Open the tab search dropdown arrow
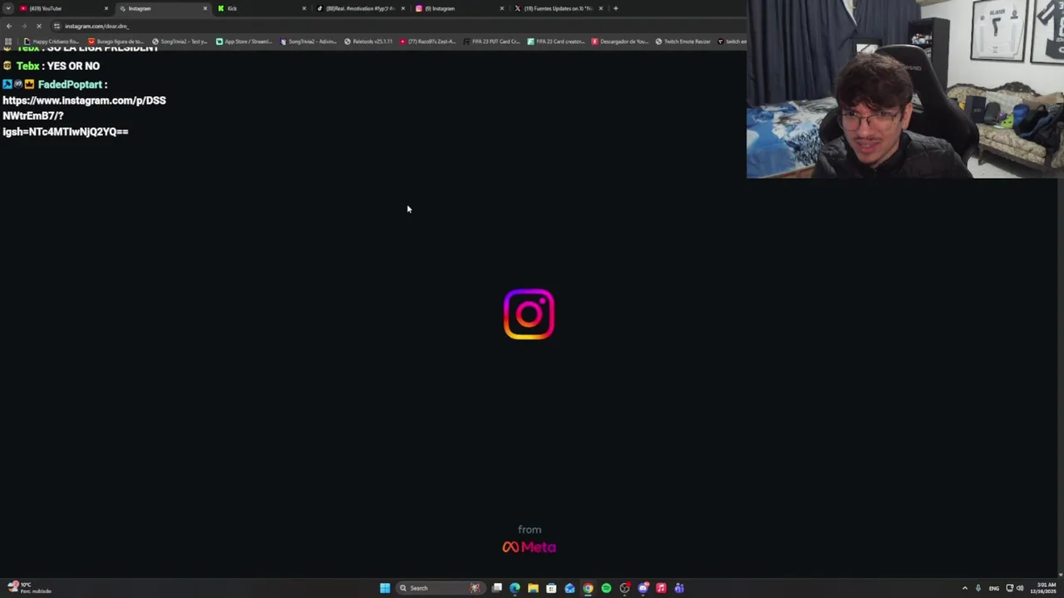The image size is (1064, 598). click(7, 8)
